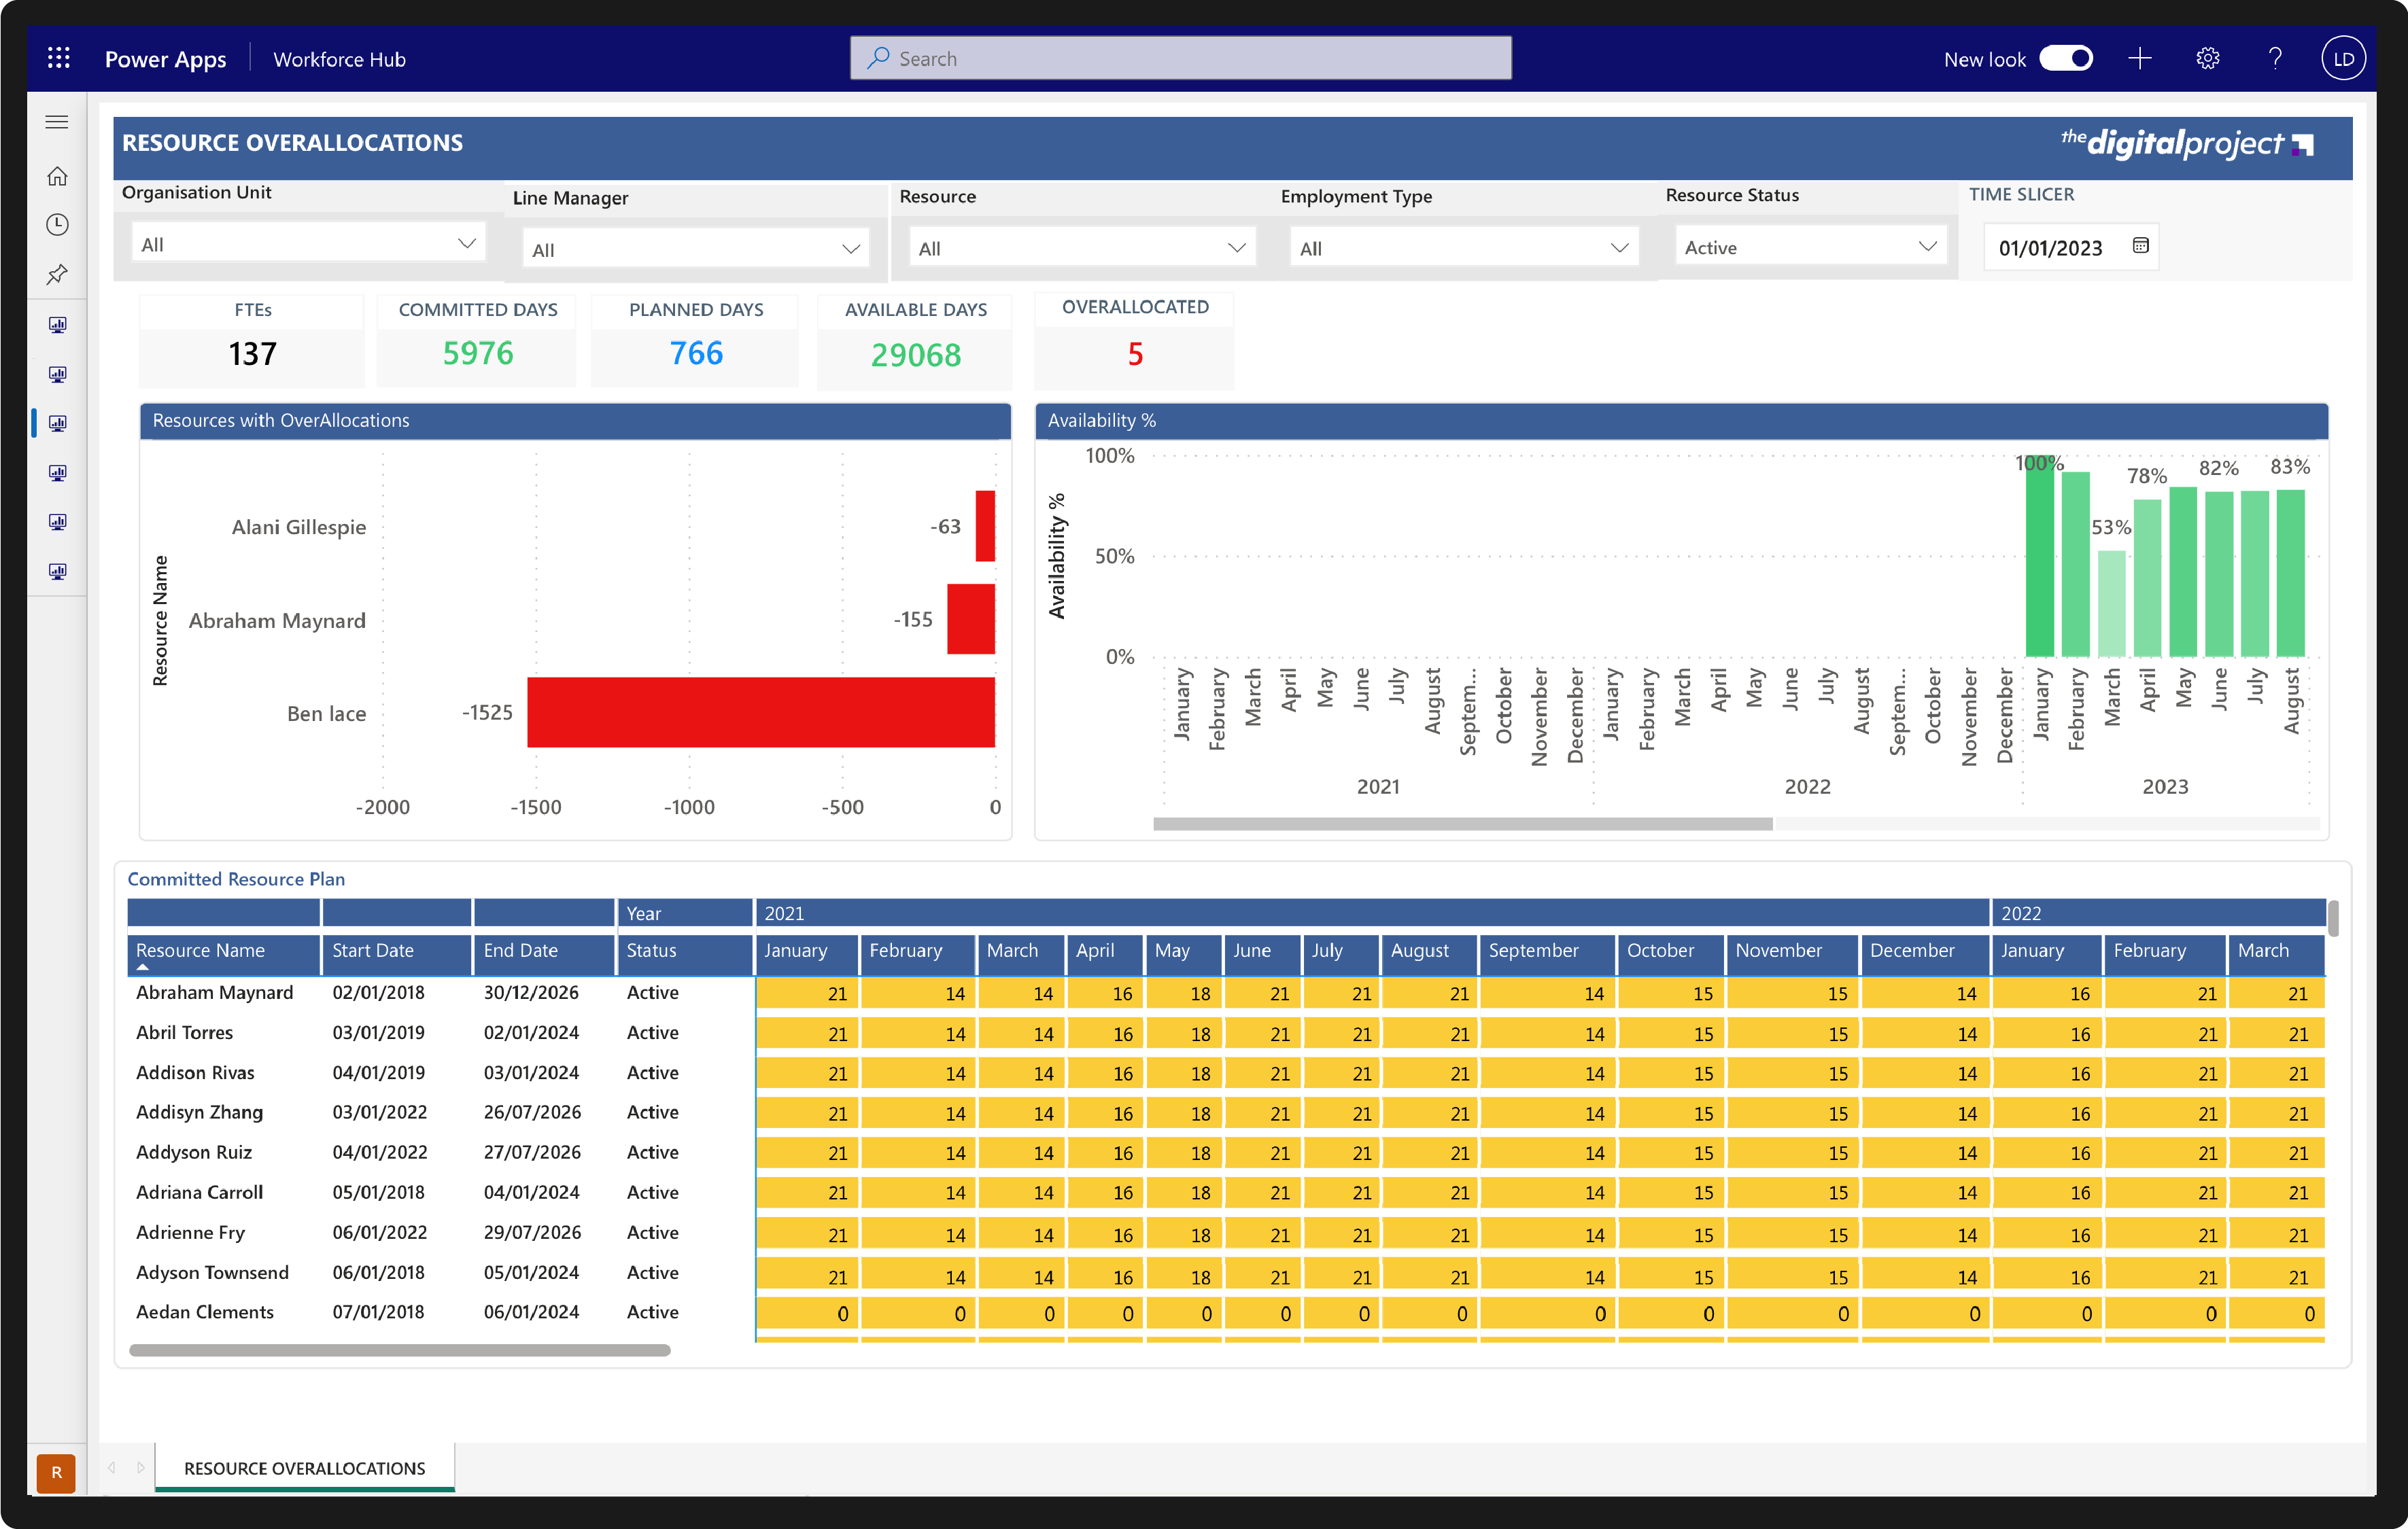
Task: Toggle the New look switch off
Action: tap(2066, 58)
